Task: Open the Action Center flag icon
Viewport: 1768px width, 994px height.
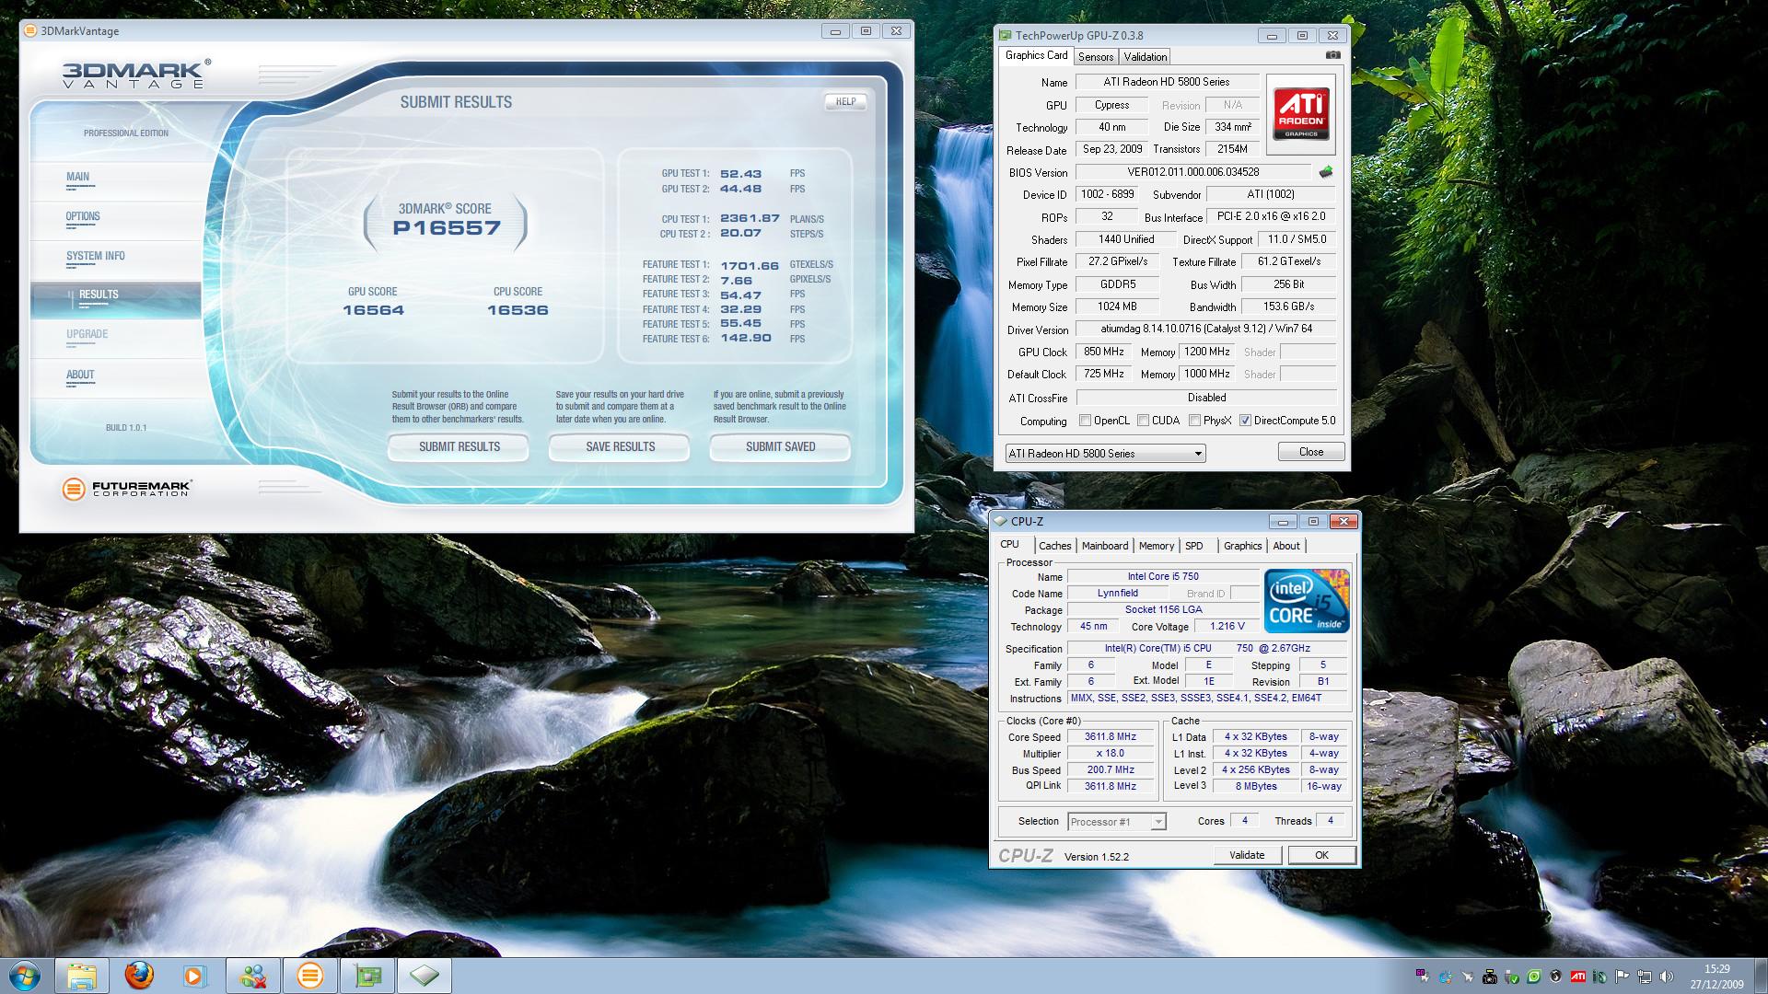Action: 1622,977
